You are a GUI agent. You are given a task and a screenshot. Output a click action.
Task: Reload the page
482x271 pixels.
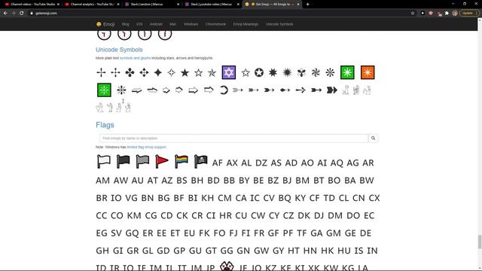point(22,14)
